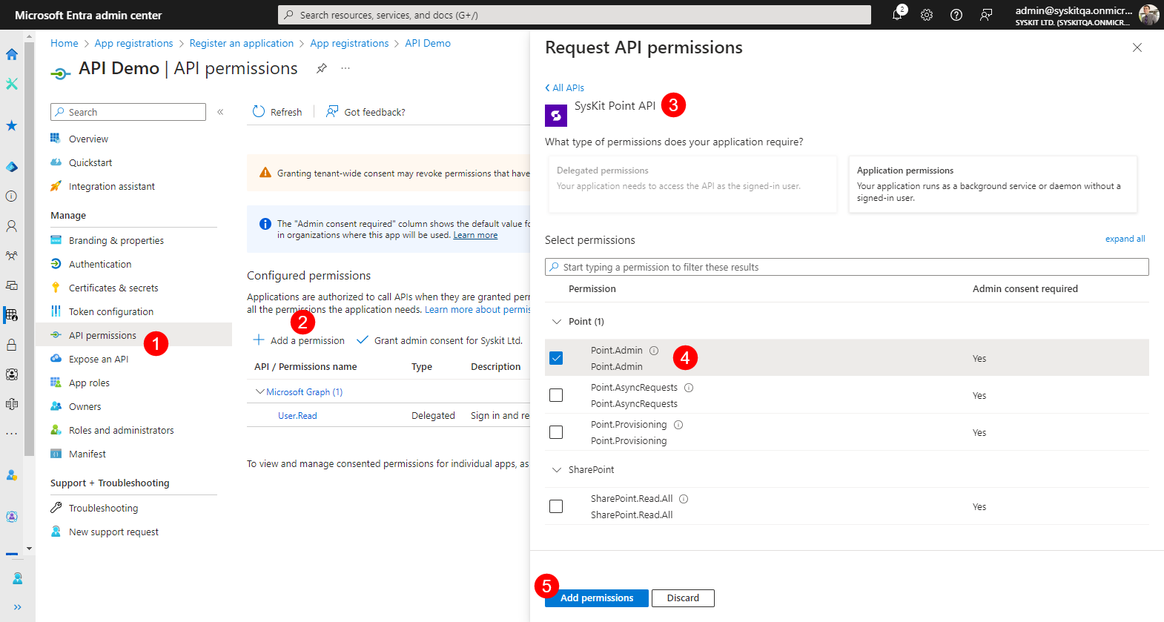This screenshot has height=622, width=1164.
Task: Open portal settings gear icon
Action: [927, 15]
